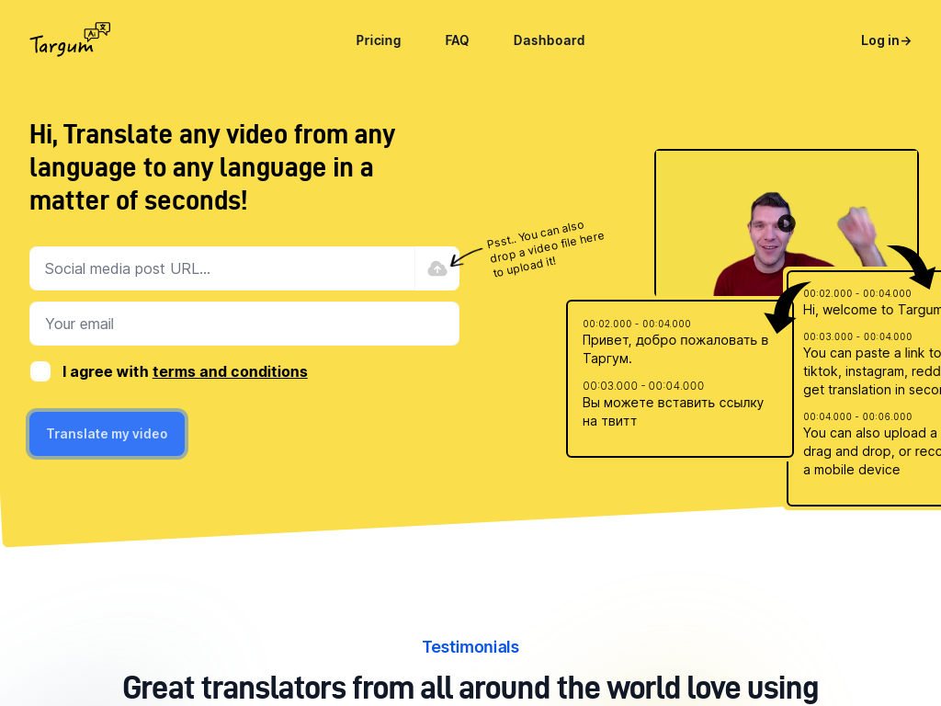Image resolution: width=941 pixels, height=706 pixels.
Task: Open the FAQ section
Action: (x=457, y=40)
